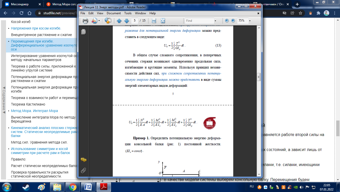Click the 75% zoom value field
Screen dimensions: 340x192
pos(242,20)
